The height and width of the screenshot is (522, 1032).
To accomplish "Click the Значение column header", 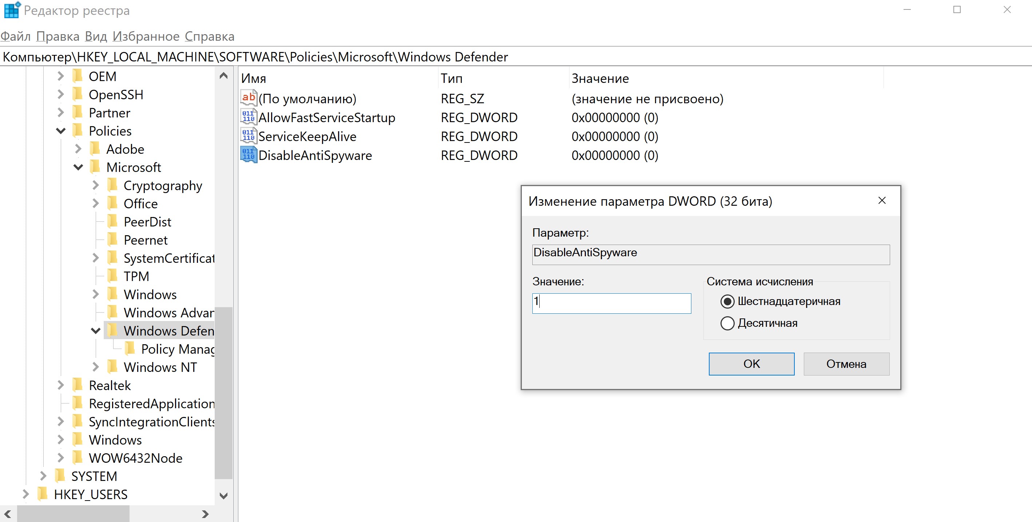I will 726,78.
